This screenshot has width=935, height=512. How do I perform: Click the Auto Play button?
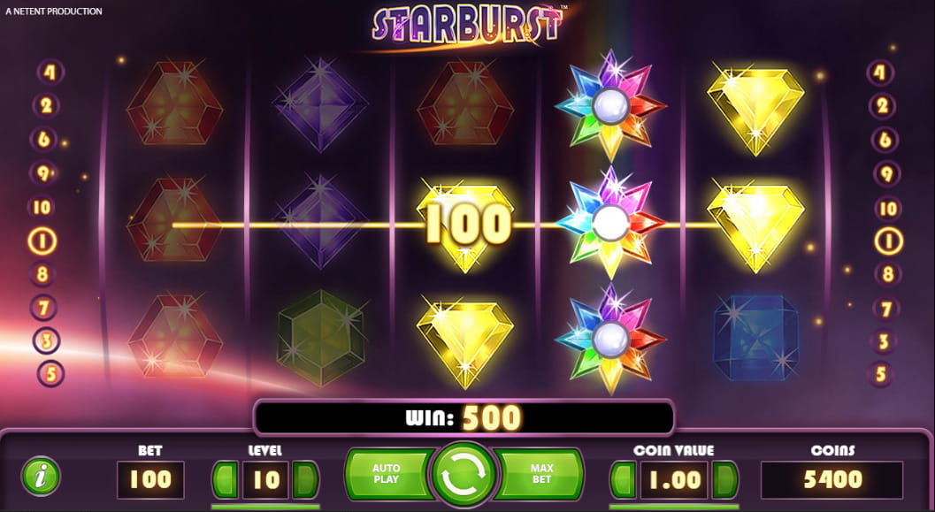[387, 474]
